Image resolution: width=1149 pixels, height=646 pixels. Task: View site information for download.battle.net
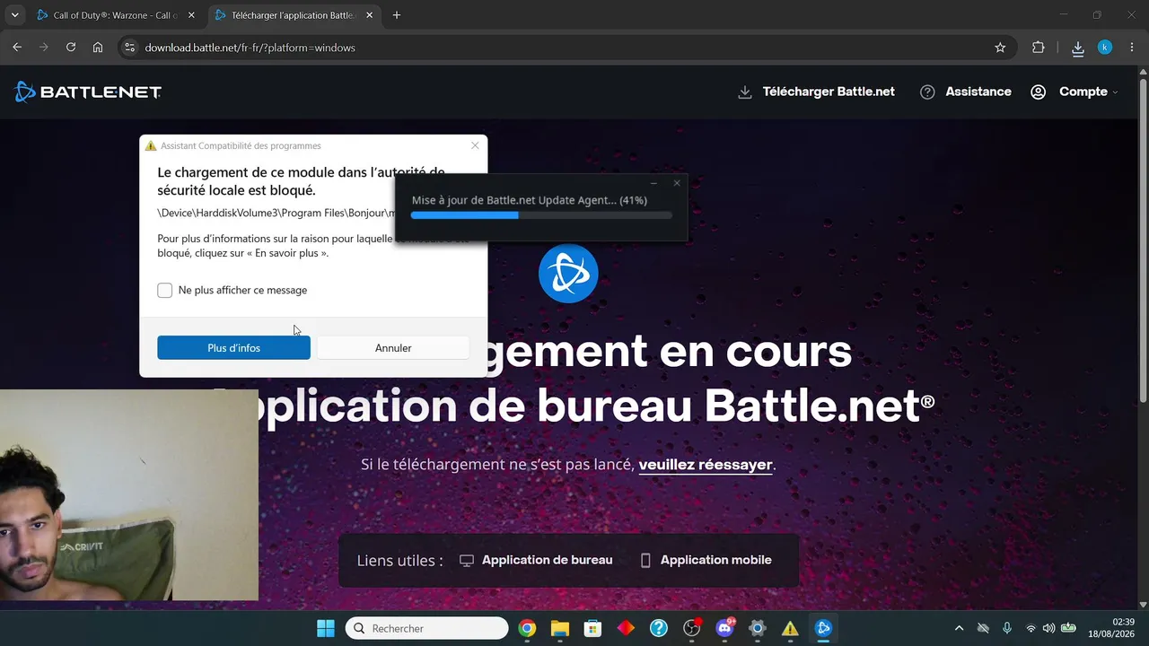pyautogui.click(x=129, y=48)
